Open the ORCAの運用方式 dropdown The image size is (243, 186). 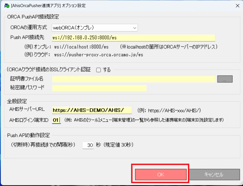95,28
